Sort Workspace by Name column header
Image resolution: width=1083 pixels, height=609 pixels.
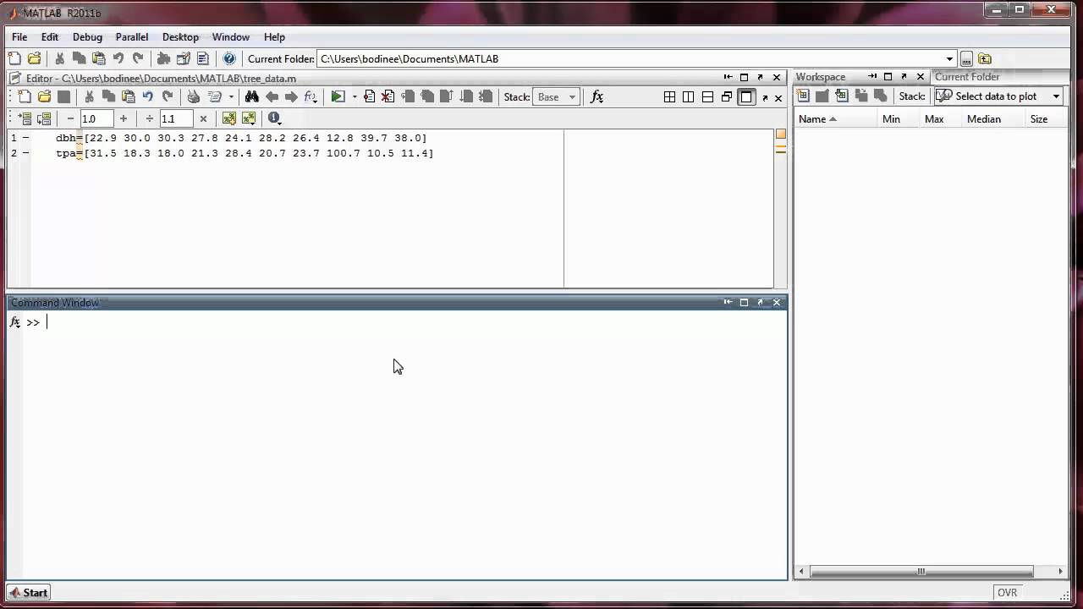(x=834, y=118)
